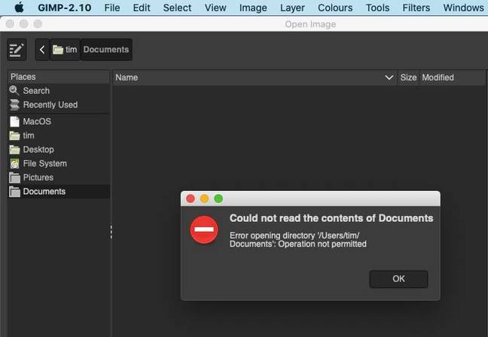Click the Recently Used stack icon
The width and height of the screenshot is (488, 337).
pos(14,105)
